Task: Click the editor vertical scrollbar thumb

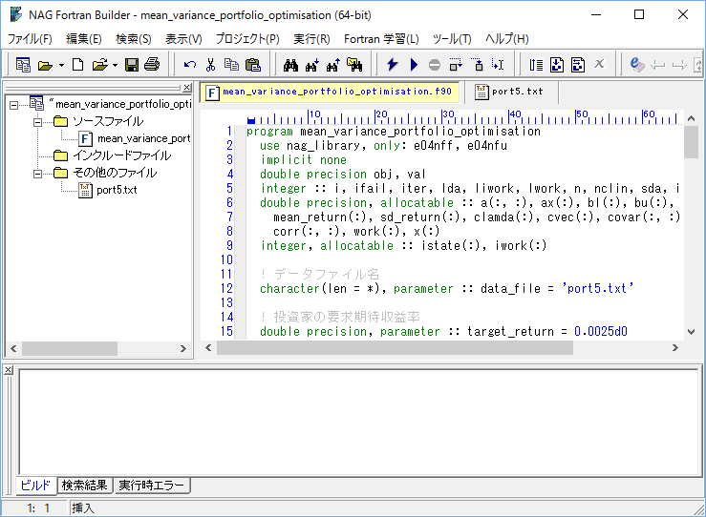Action: pyautogui.click(x=691, y=142)
